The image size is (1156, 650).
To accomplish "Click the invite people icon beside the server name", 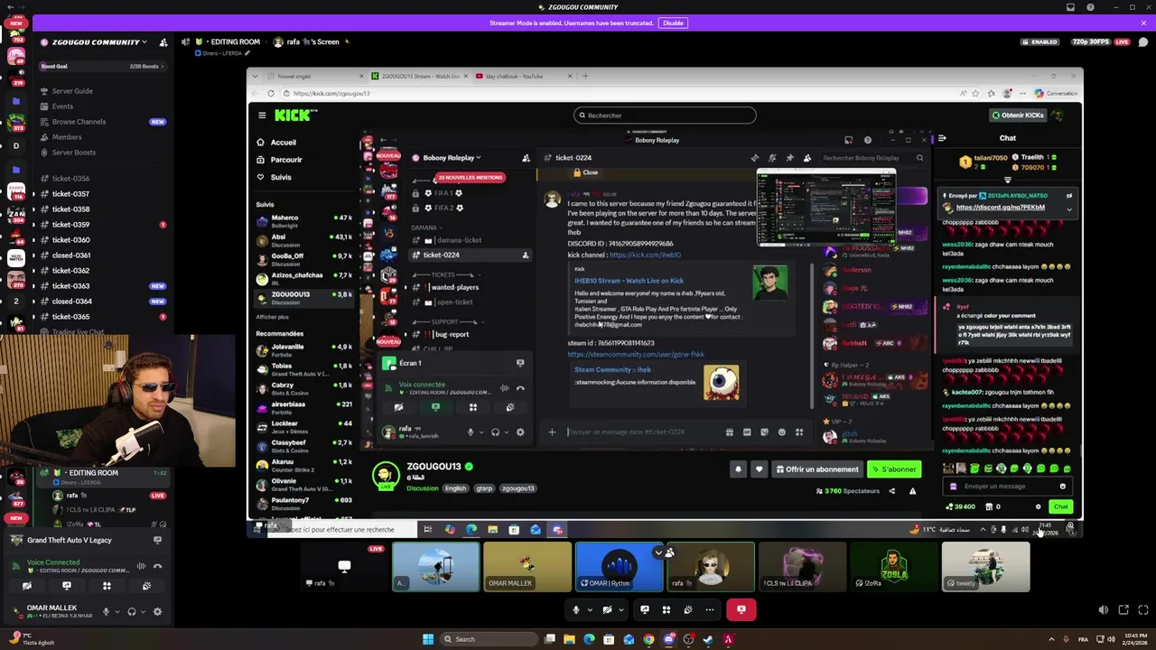I will pos(163,42).
